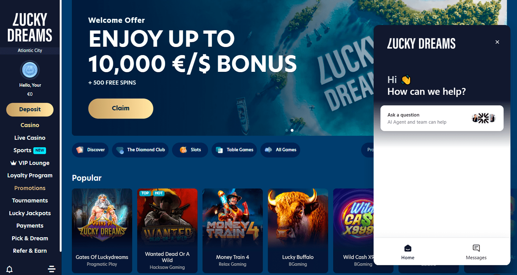Toggle the sidebar hamburger menu icon
517x275 pixels.
51,269
